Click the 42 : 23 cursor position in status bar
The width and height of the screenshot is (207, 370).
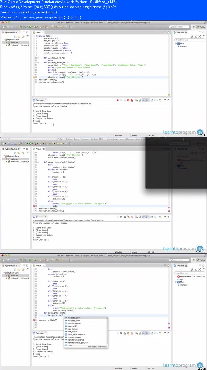(x=150, y=368)
